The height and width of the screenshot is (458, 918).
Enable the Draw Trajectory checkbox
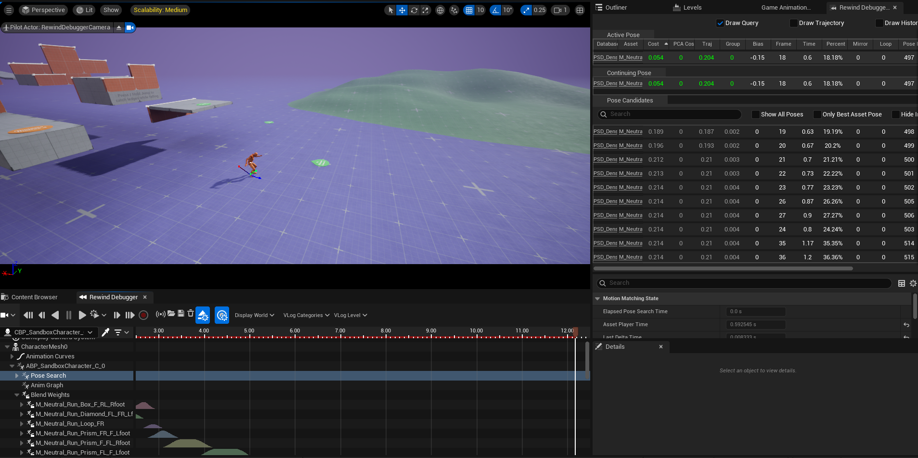[794, 23]
